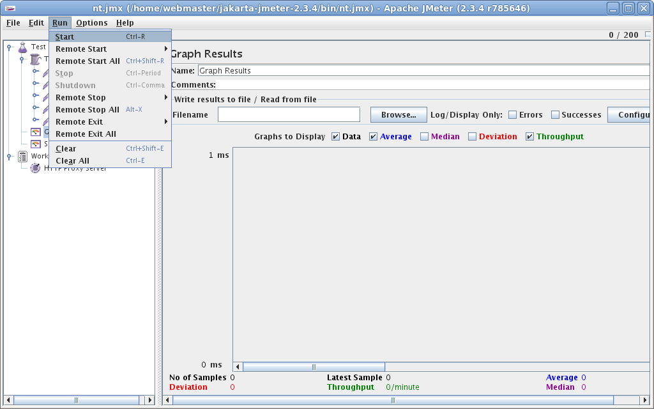Open the Remote Exit submenu
The image size is (654, 409).
(x=110, y=121)
